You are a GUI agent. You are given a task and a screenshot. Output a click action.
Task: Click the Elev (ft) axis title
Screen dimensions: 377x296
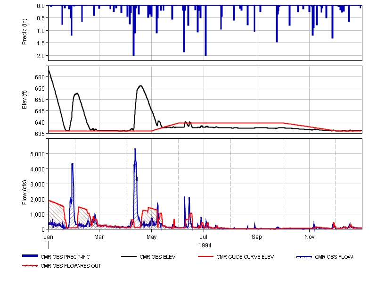[x=25, y=100]
